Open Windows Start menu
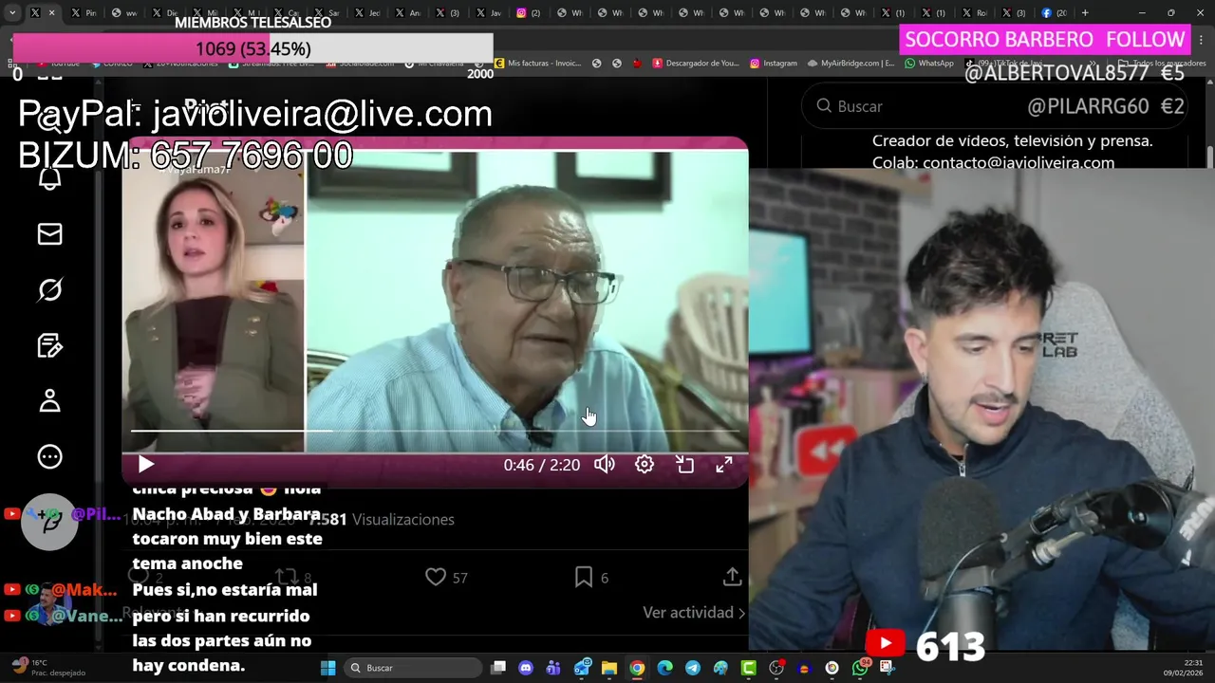 (x=327, y=668)
